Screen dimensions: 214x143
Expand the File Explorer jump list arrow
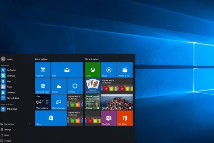(30, 124)
